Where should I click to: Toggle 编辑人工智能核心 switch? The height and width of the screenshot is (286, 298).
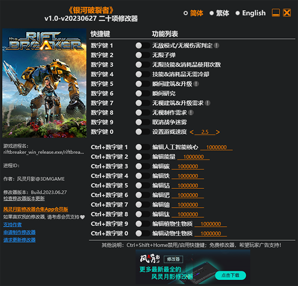coord(143,147)
